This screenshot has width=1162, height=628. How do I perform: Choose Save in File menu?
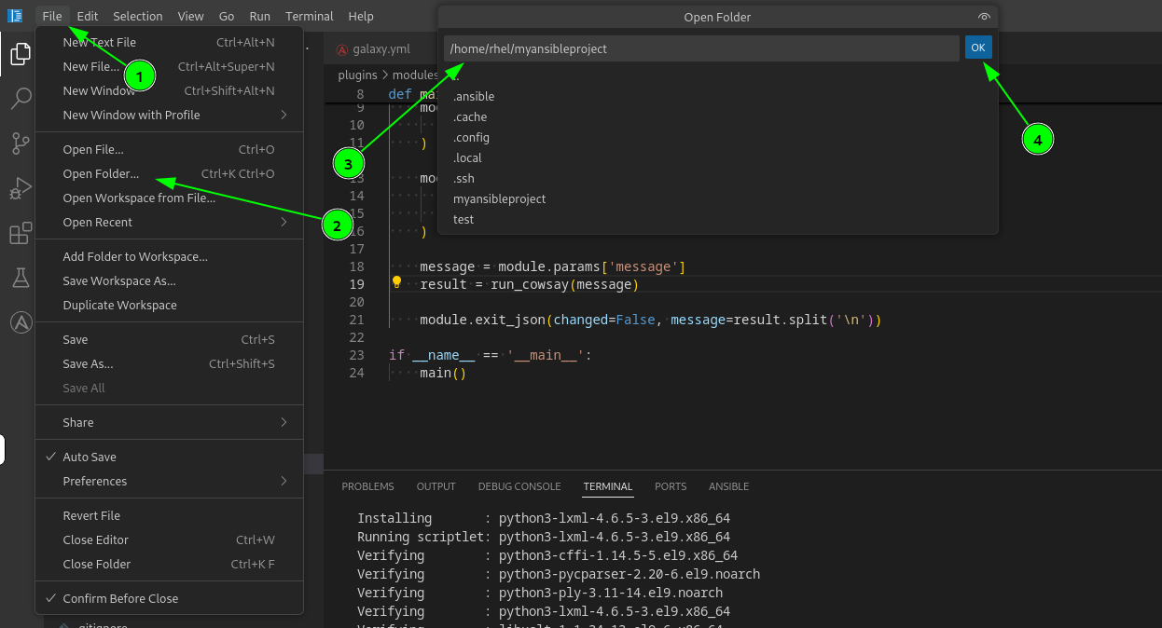click(169, 339)
